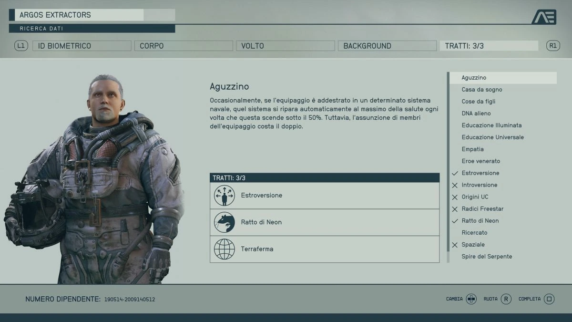
Task: Select the Estroversione trait icon
Action: pyautogui.click(x=224, y=195)
